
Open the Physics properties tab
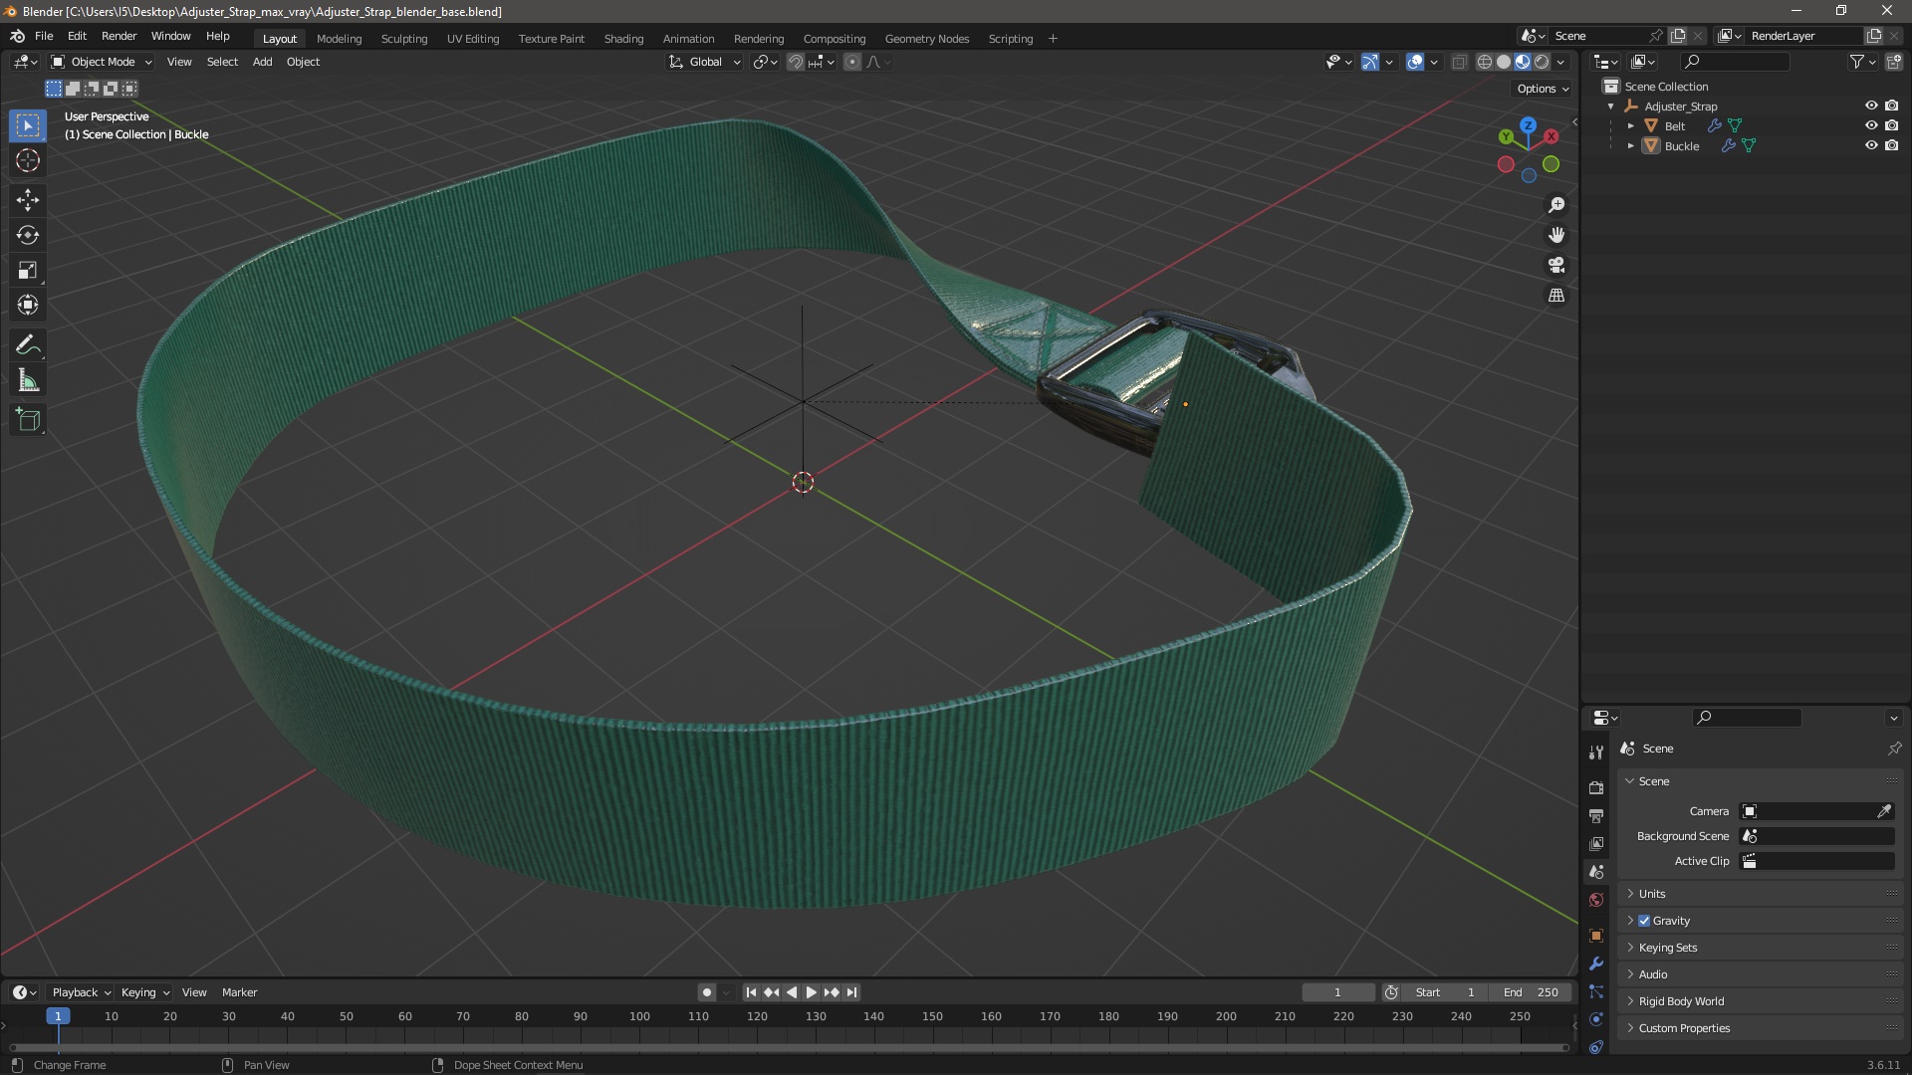click(1596, 1019)
